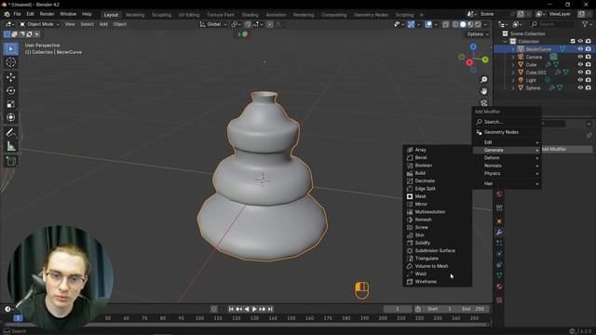Click the green Y axis gizmo handle

point(485,60)
